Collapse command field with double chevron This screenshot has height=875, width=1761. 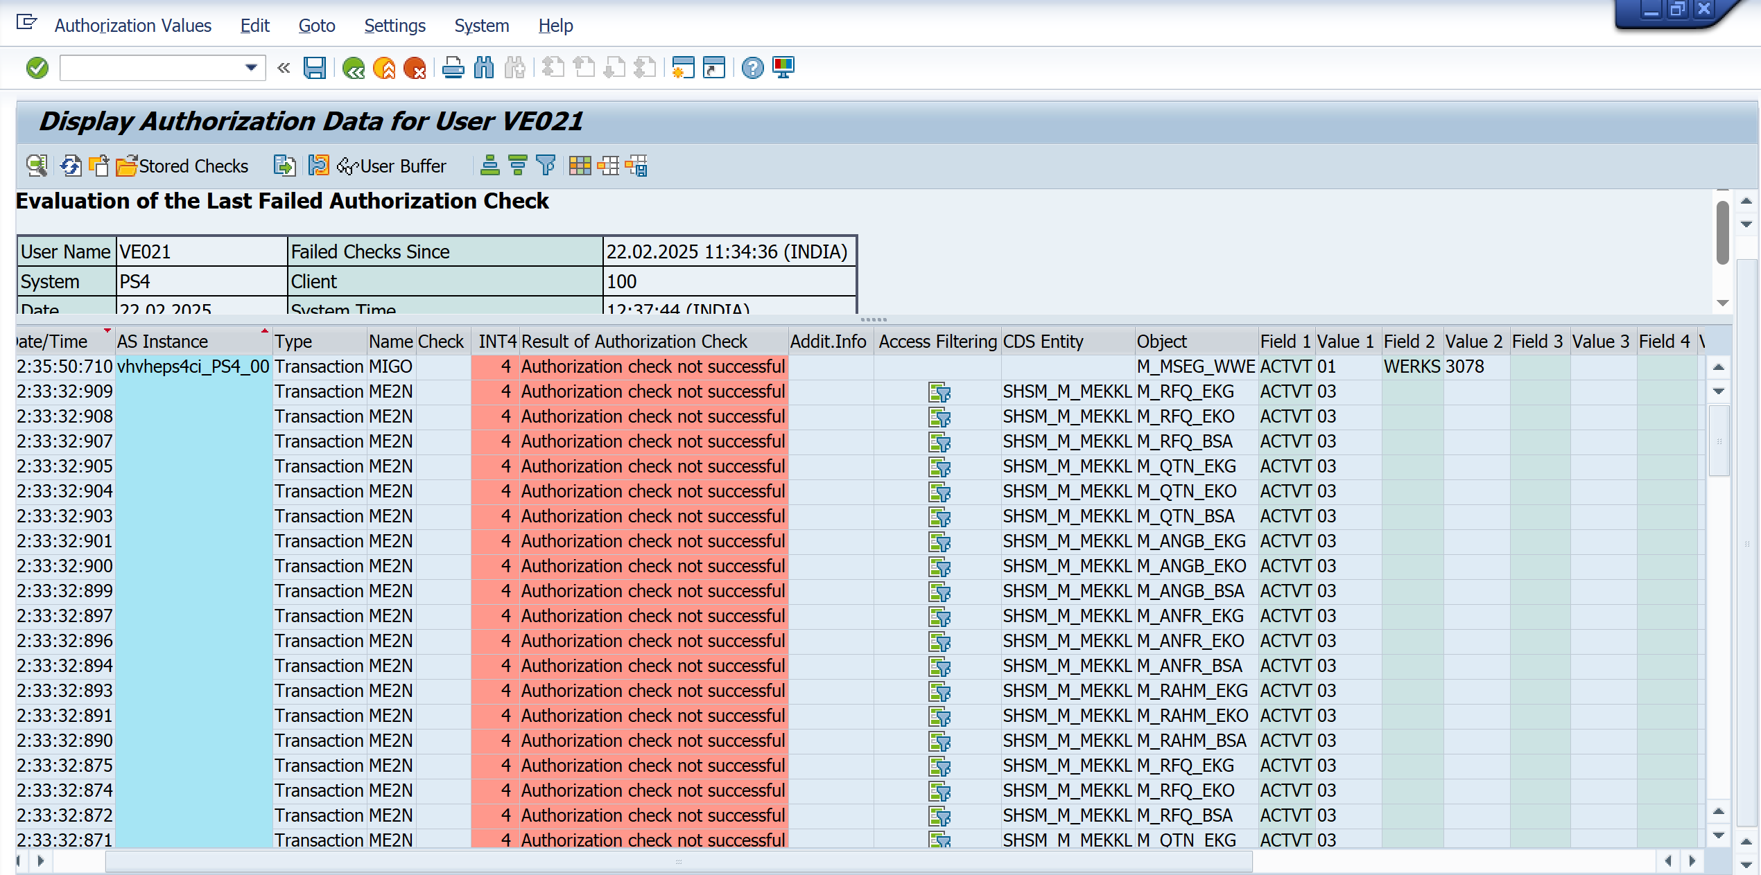click(x=284, y=68)
